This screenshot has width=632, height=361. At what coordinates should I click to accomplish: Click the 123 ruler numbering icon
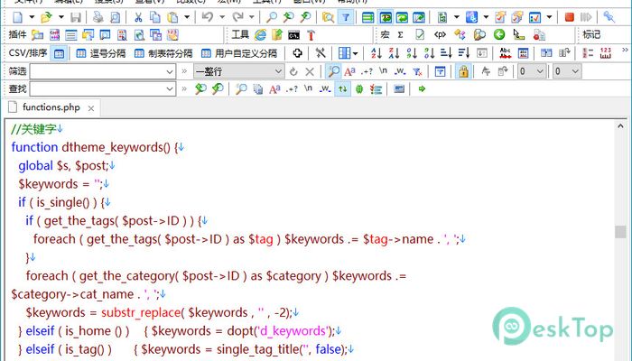pos(606,52)
